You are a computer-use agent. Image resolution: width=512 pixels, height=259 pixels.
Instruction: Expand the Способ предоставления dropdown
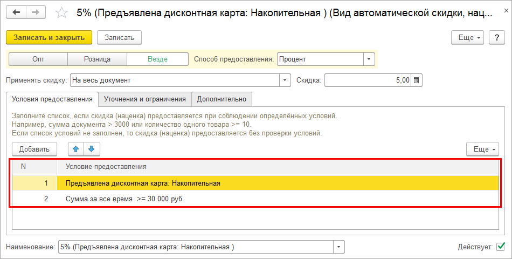point(369,59)
